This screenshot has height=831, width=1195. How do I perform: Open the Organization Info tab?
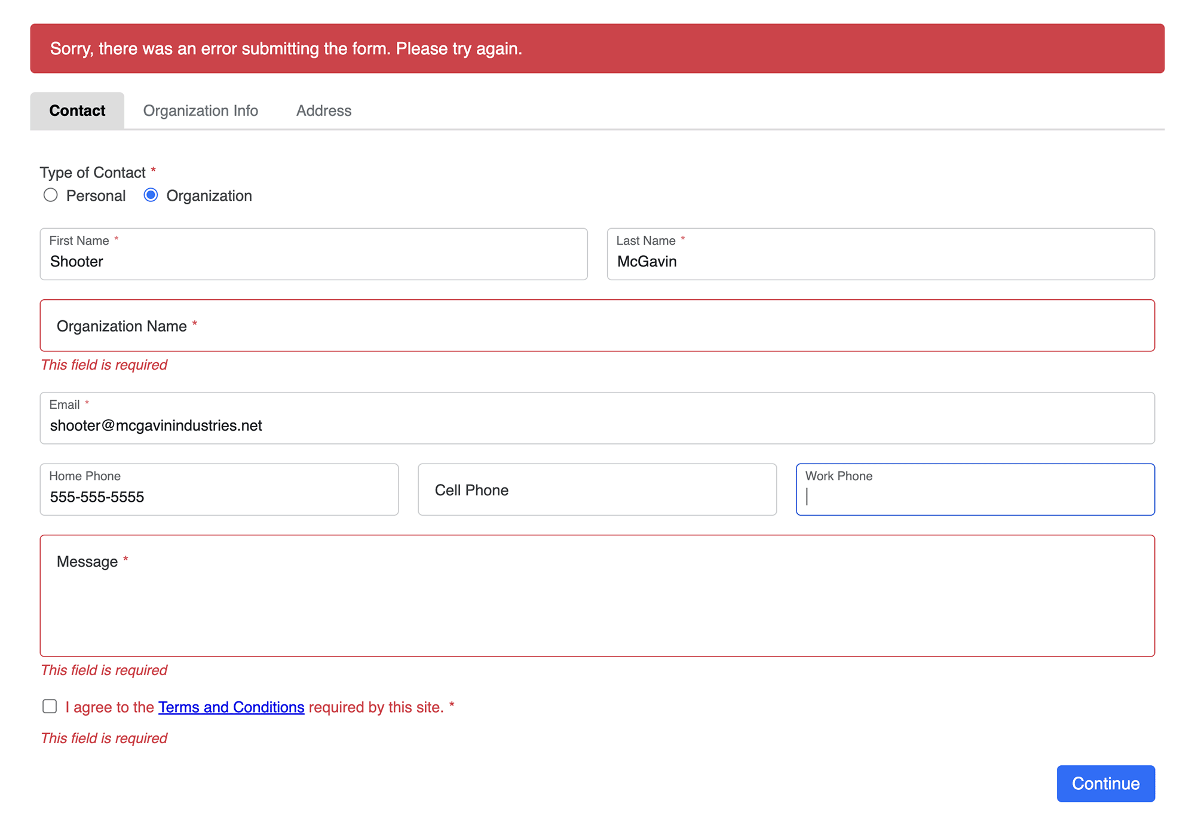pos(200,111)
